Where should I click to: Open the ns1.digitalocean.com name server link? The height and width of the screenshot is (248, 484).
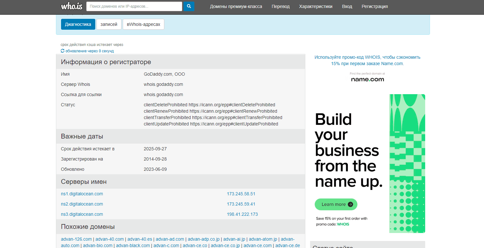82,194
